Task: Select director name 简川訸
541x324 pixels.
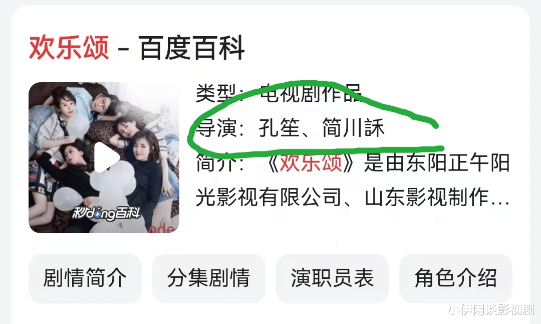Action: click(x=353, y=127)
